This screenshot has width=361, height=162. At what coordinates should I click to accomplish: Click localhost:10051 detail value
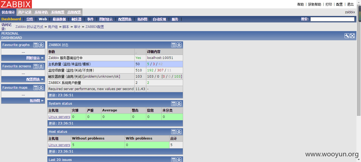pyautogui.click(x=160, y=58)
